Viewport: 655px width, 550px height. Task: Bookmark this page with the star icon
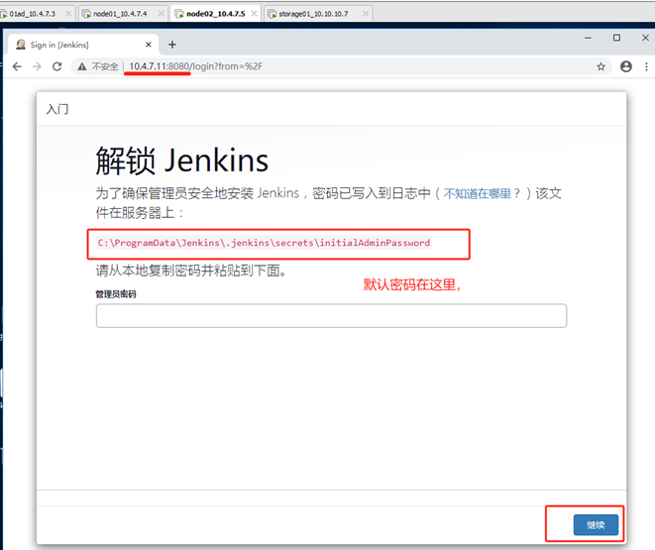(600, 66)
